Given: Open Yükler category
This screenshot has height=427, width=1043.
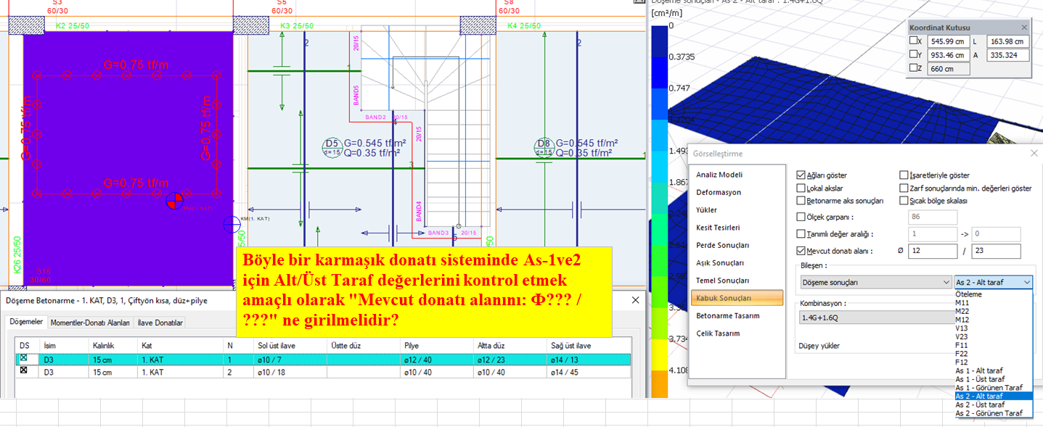Looking at the screenshot, I should [x=706, y=210].
